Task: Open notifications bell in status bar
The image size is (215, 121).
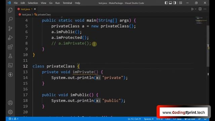Action: pos(205,119)
